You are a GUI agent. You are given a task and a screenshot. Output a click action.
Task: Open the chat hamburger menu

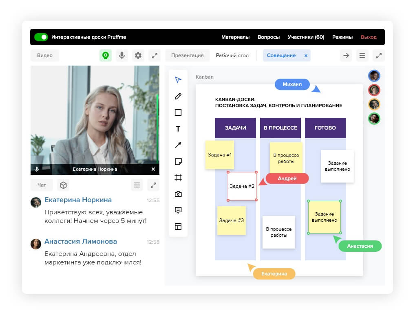click(137, 185)
